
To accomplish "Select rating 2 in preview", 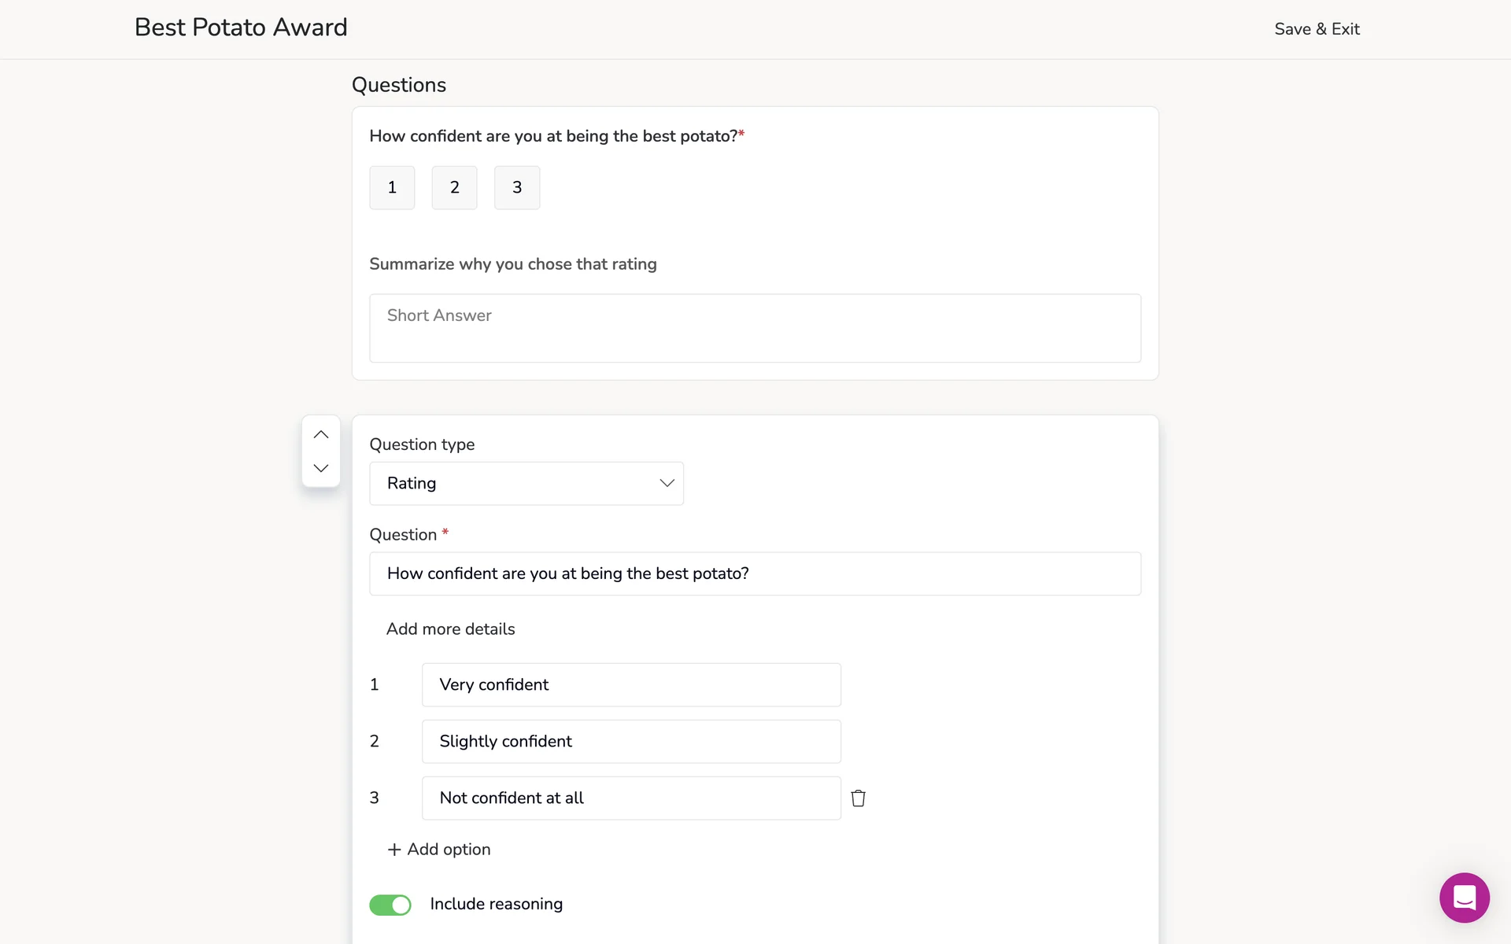I will [454, 187].
